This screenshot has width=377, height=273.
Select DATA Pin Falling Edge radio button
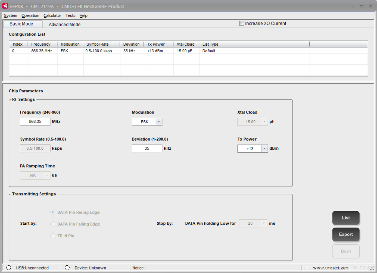click(53, 224)
